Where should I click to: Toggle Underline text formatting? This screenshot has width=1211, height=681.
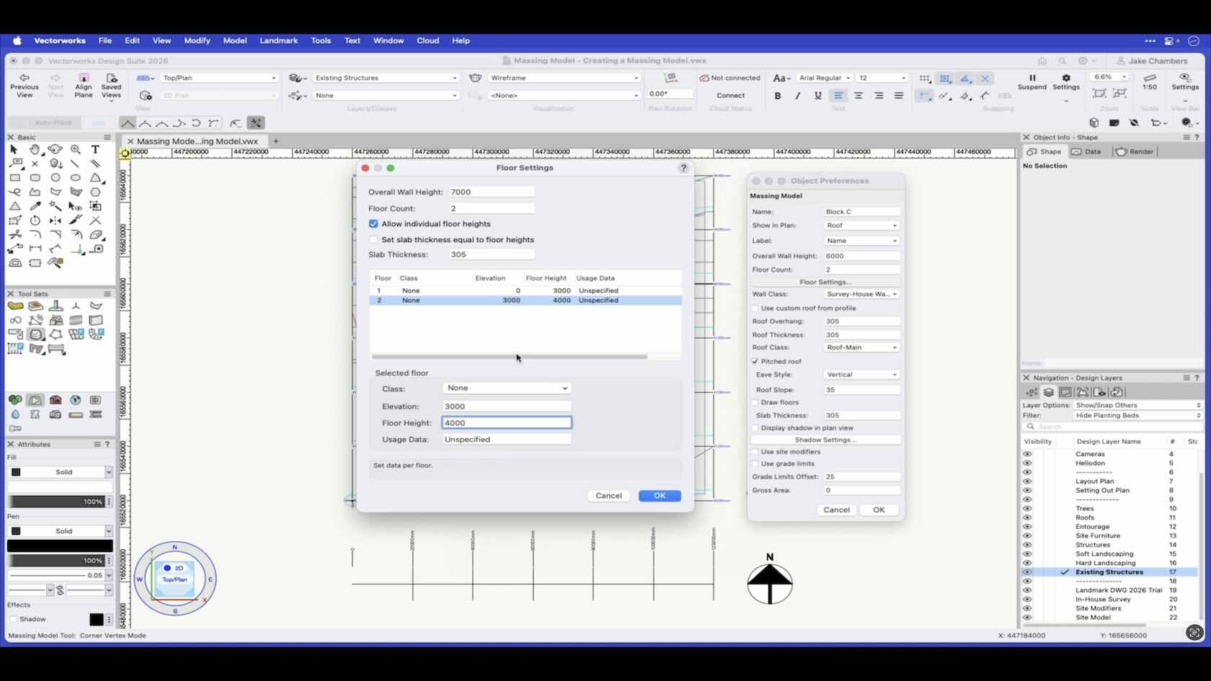click(817, 95)
